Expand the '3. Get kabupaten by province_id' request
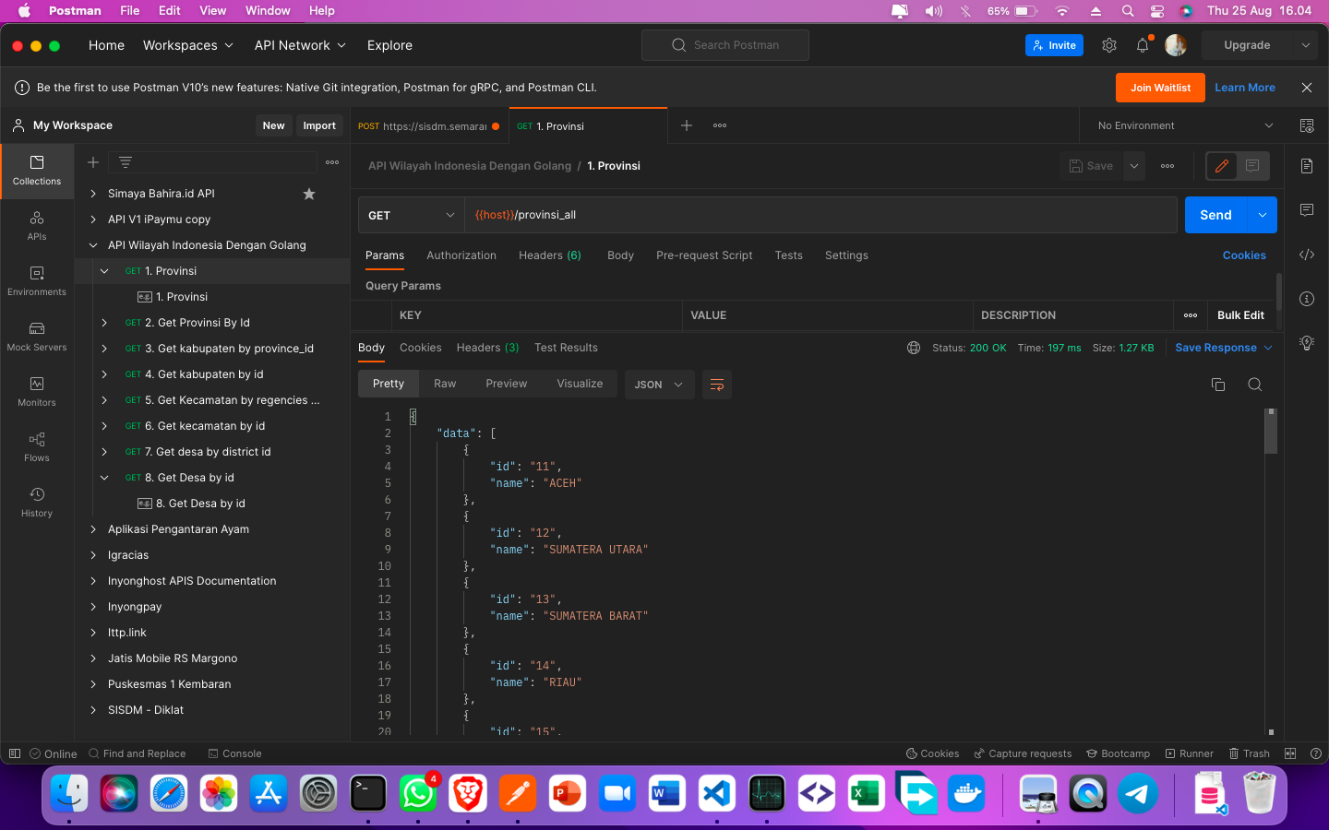Screen dimensions: 1329x830 click(104, 348)
